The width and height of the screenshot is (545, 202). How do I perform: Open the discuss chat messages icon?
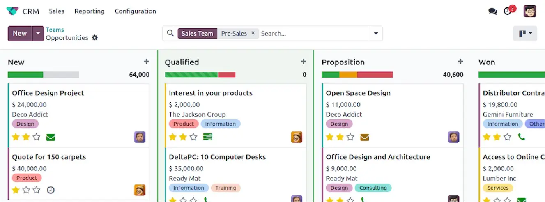(492, 11)
